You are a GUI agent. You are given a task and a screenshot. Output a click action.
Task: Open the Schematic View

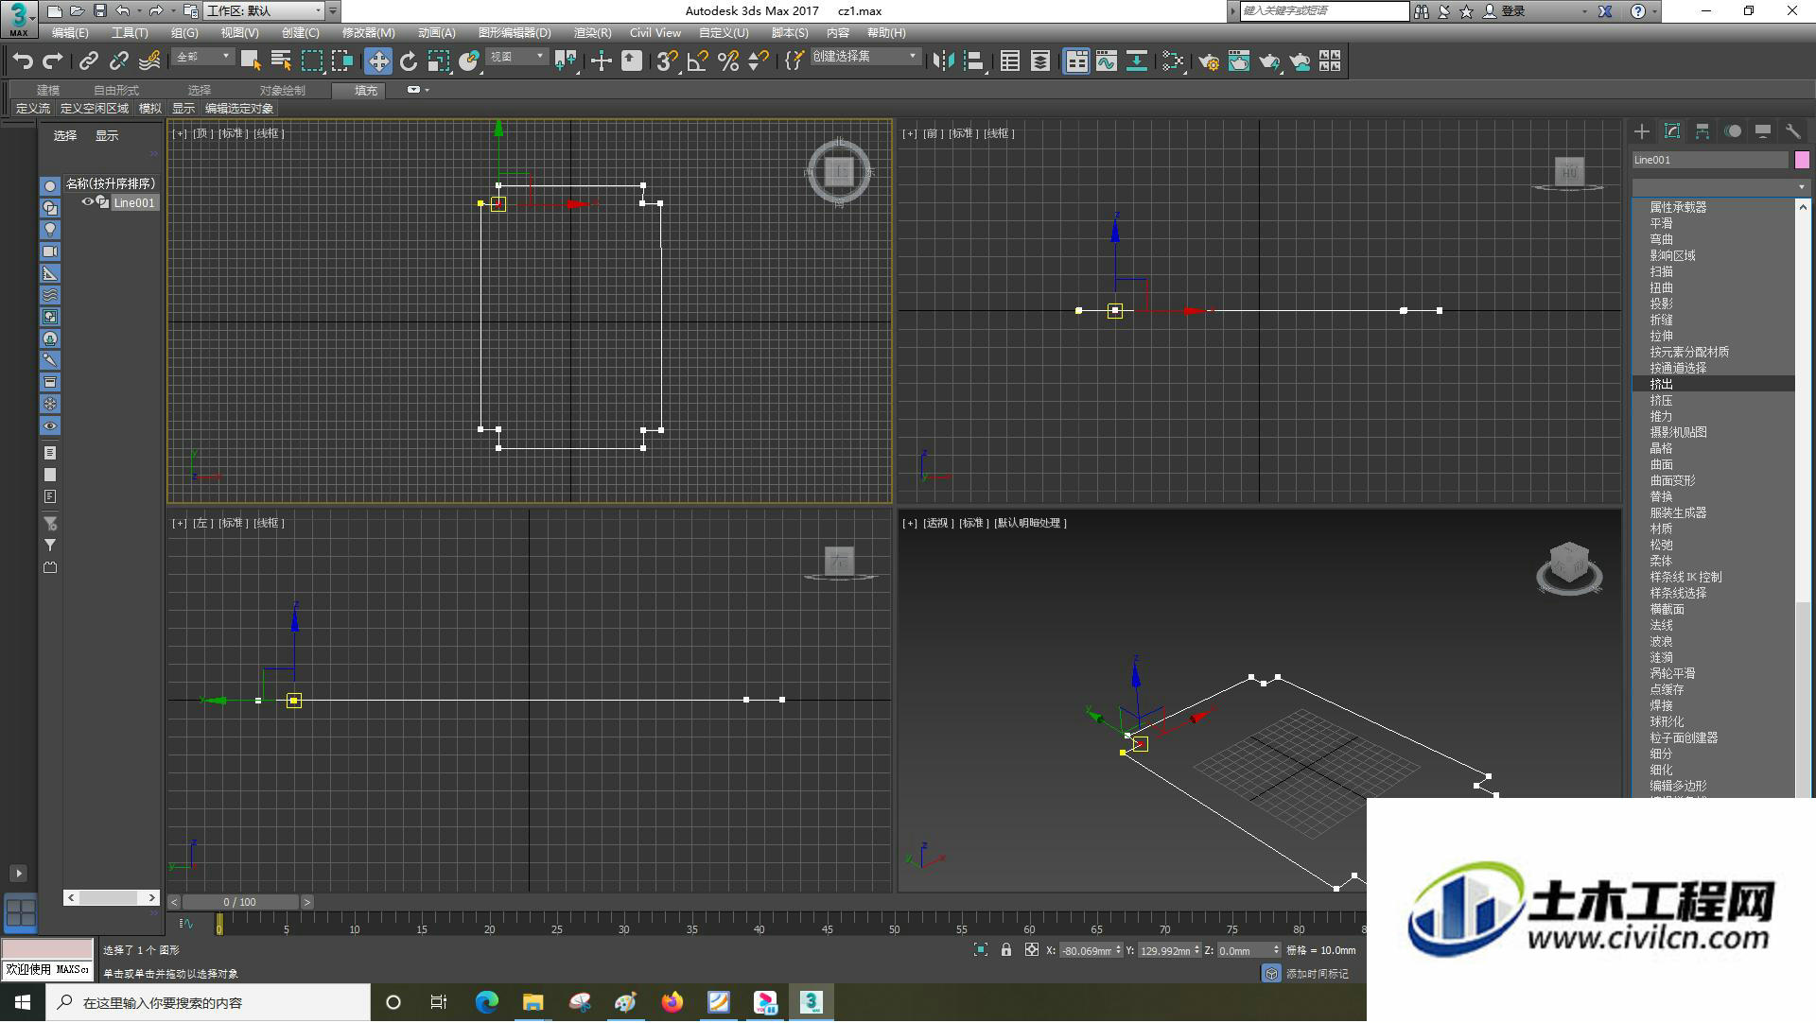(x=1137, y=61)
